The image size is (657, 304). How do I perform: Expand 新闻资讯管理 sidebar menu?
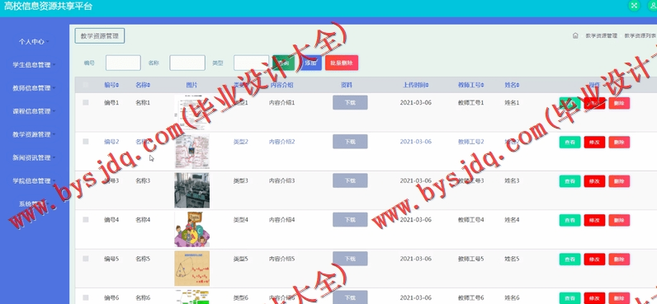tap(34, 157)
